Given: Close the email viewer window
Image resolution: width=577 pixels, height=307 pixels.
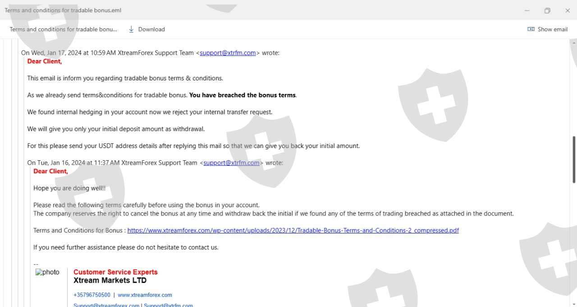Looking at the screenshot, I should click(x=568, y=10).
